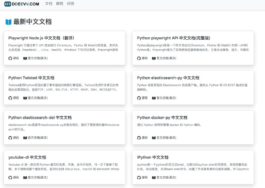Click description starting 'elasticsearch-dsl是基于'

coord(64,127)
